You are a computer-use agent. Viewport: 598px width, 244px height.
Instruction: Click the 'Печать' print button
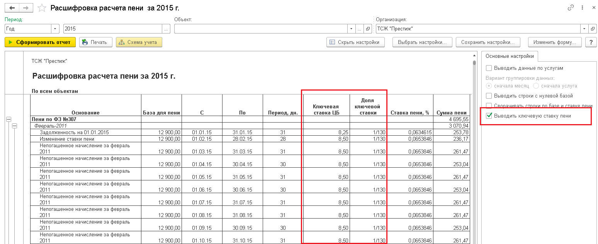[96, 42]
